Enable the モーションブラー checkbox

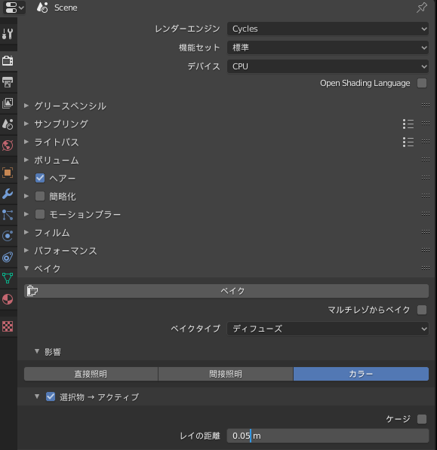pyautogui.click(x=40, y=214)
